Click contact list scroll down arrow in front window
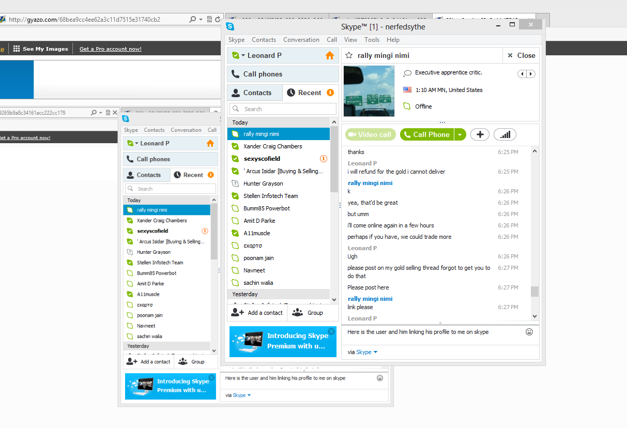The image size is (627, 428). coord(334,299)
